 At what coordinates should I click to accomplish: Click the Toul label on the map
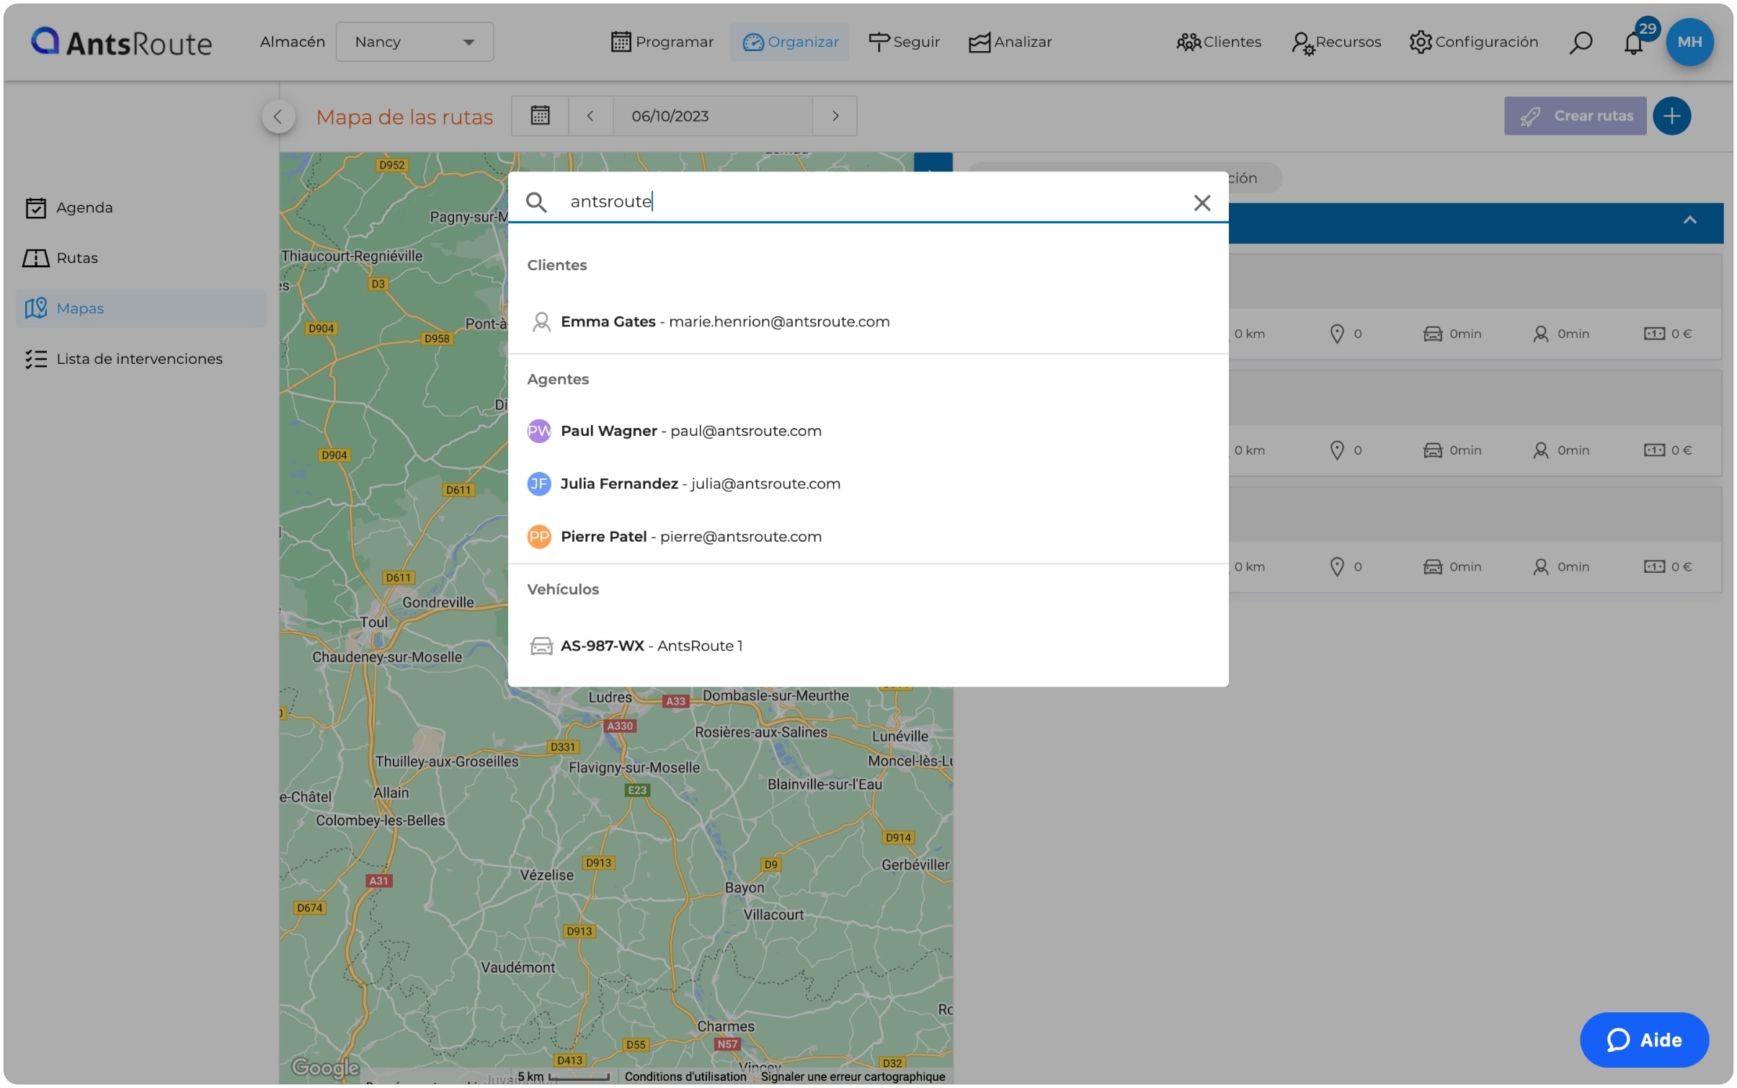374,623
